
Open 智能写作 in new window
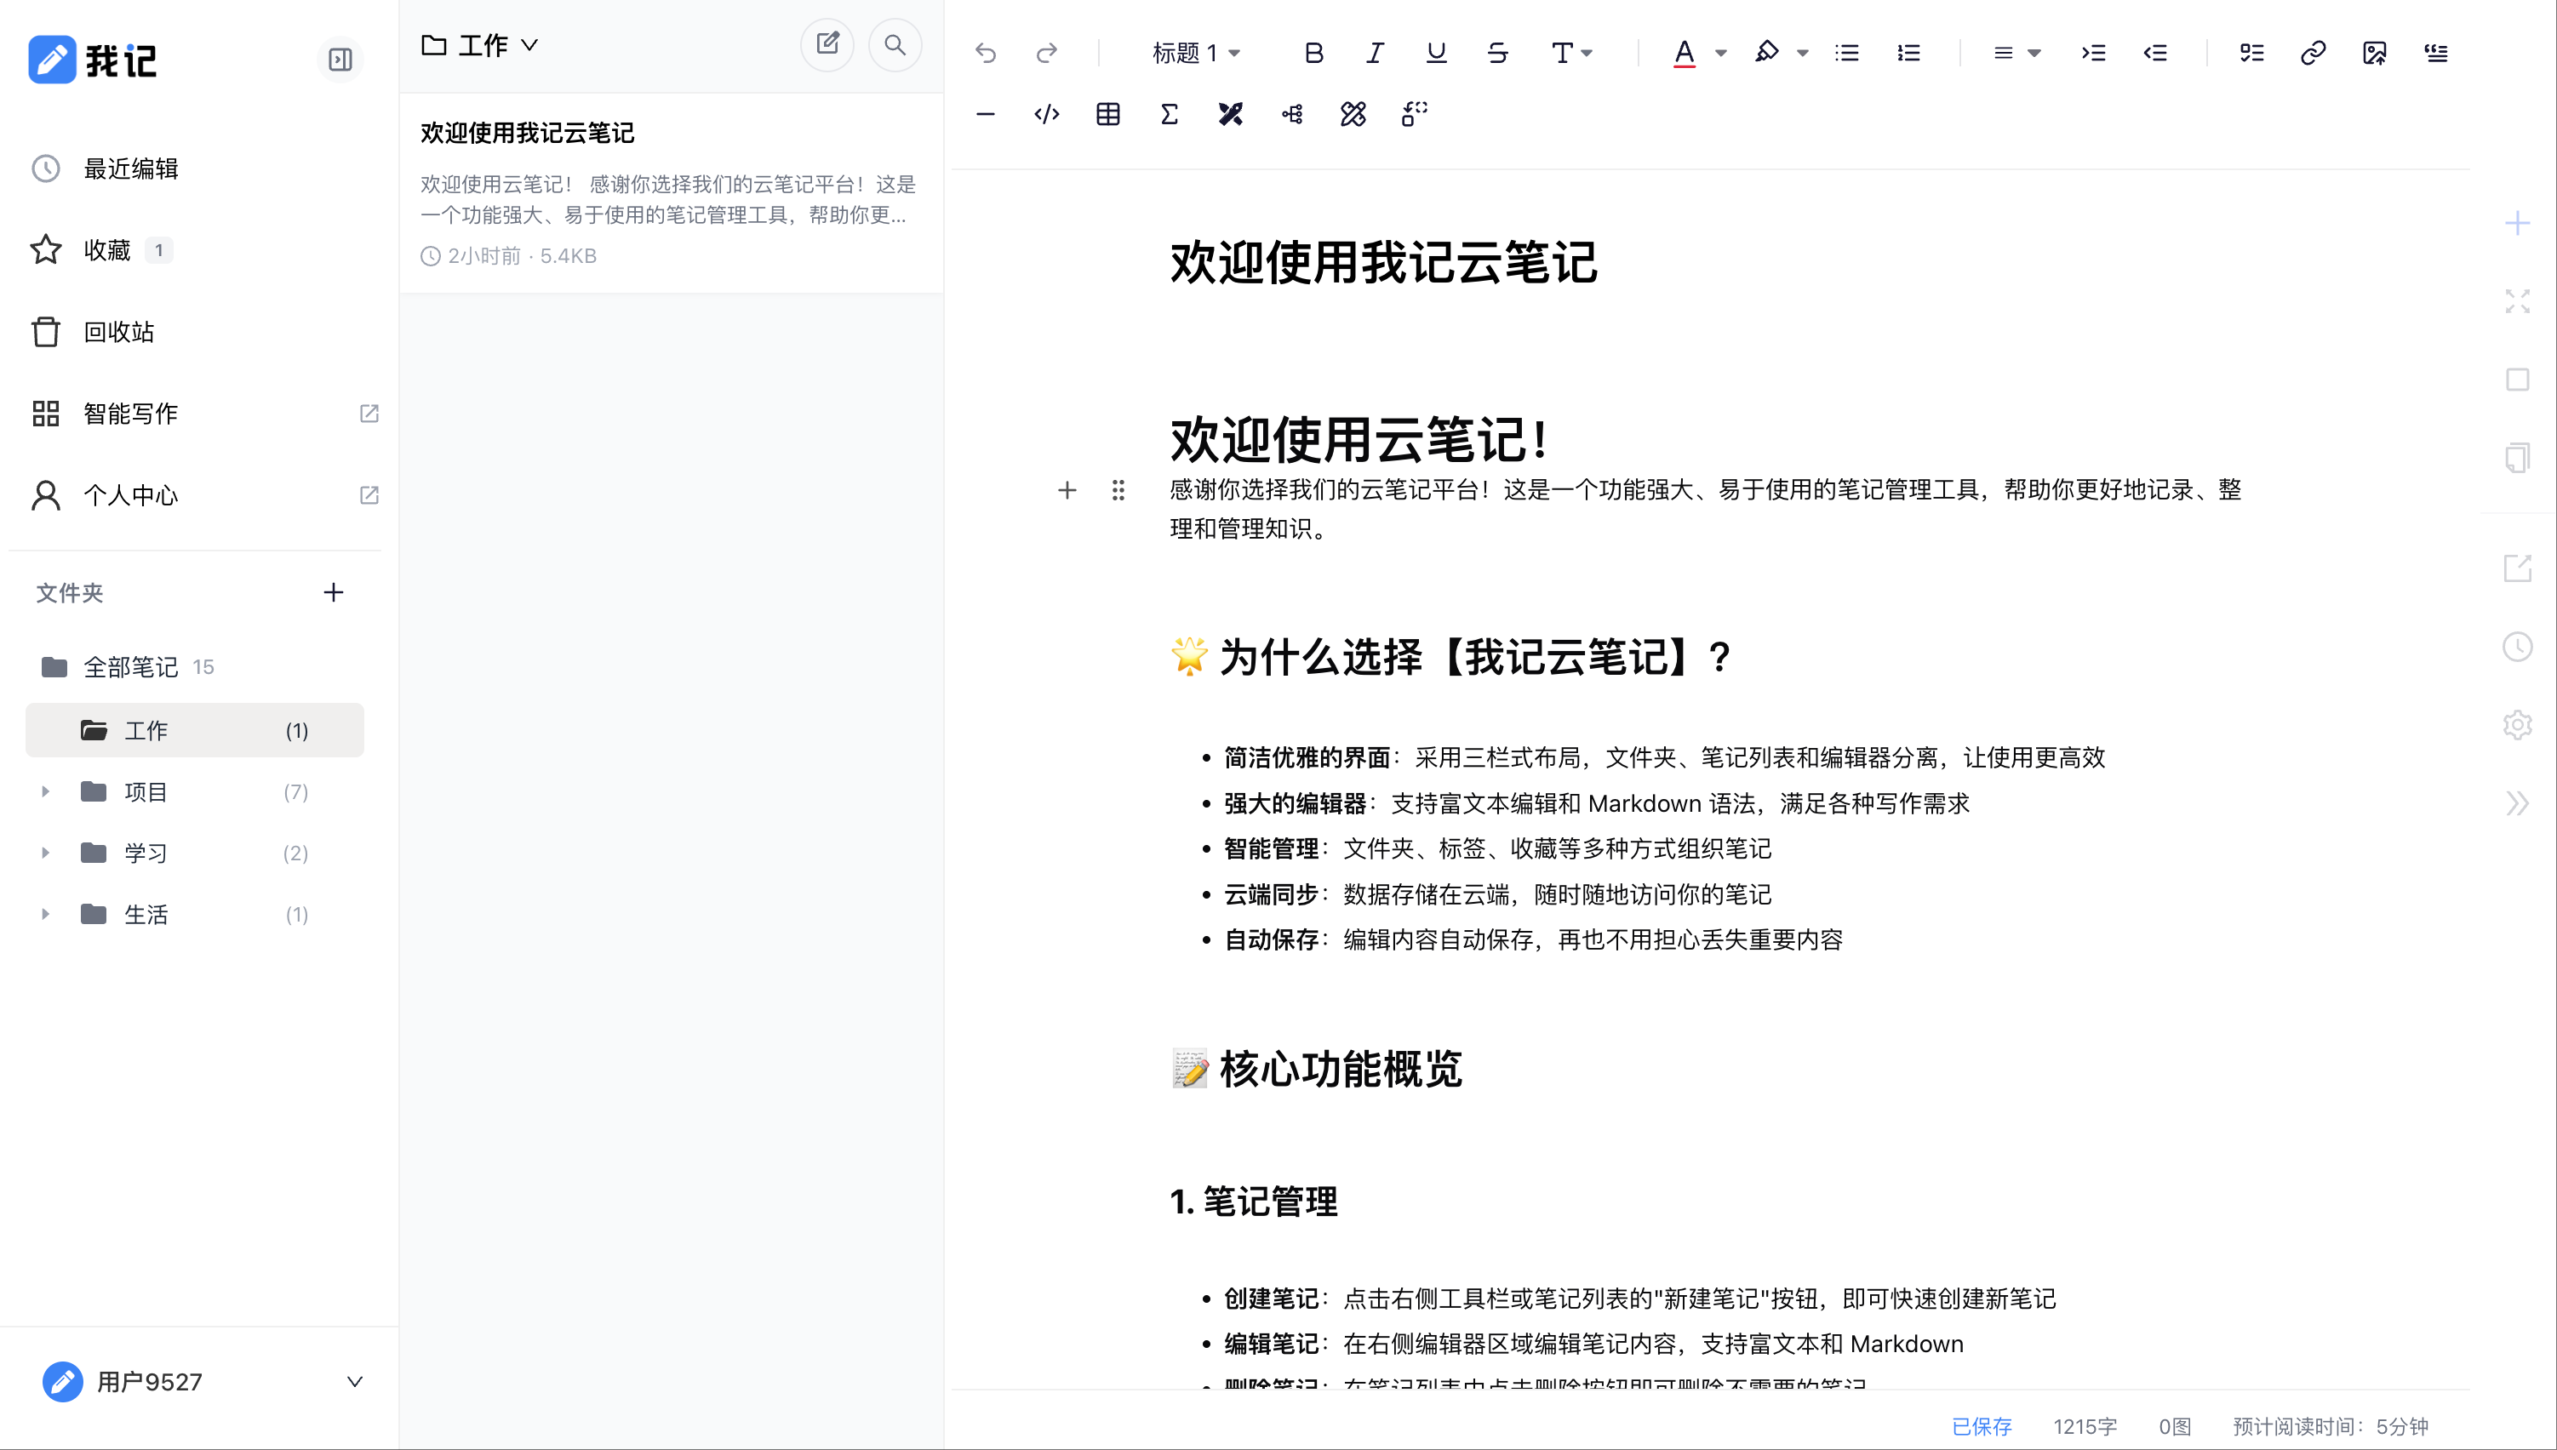coord(369,413)
